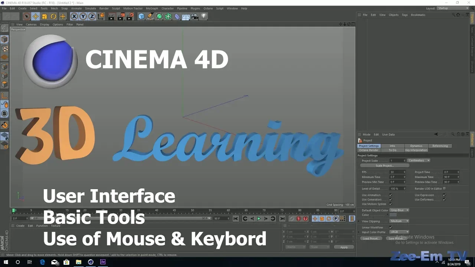The image size is (475, 267).
Task: Open Input Color Profile sRGB dropdown
Action: (x=399, y=232)
